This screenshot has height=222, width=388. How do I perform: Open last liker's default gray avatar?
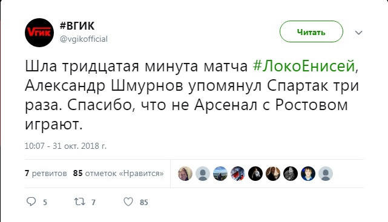(x=326, y=174)
